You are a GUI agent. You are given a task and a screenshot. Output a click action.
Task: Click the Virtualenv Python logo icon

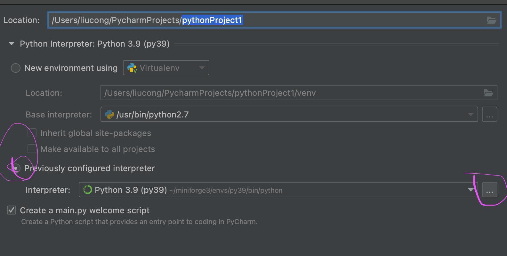(x=132, y=68)
